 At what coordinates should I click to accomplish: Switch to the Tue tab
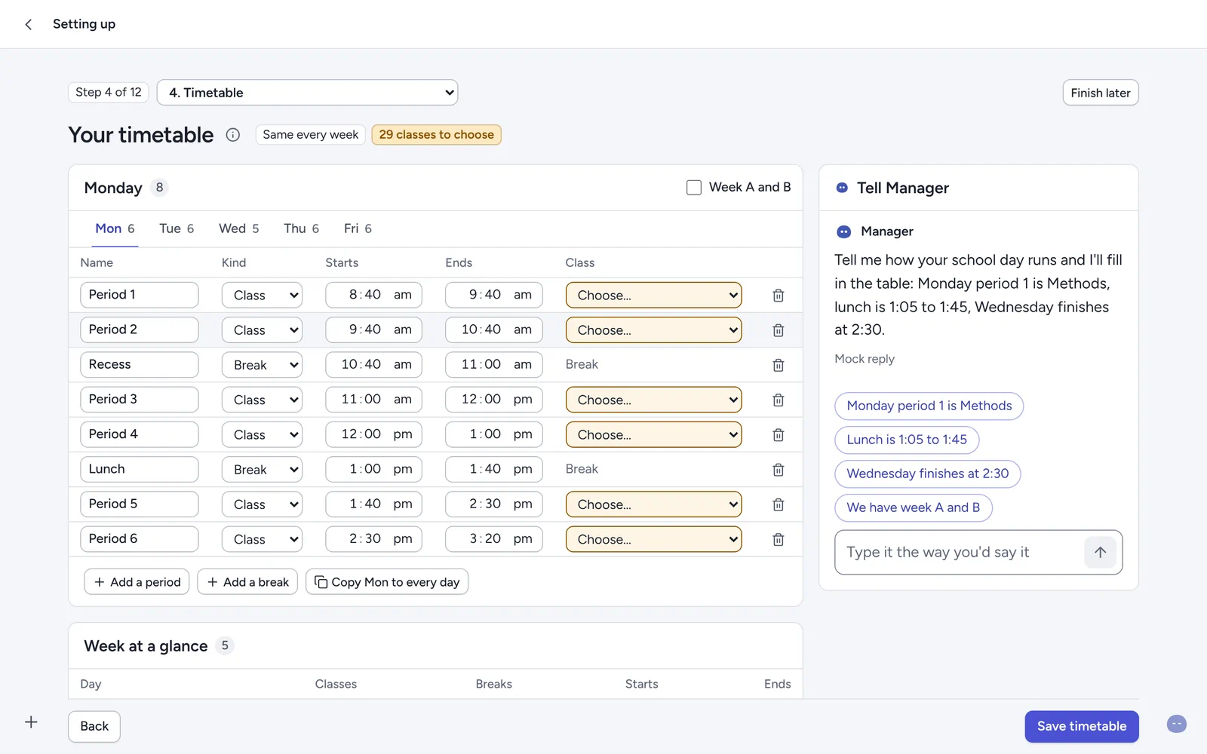coord(177,228)
